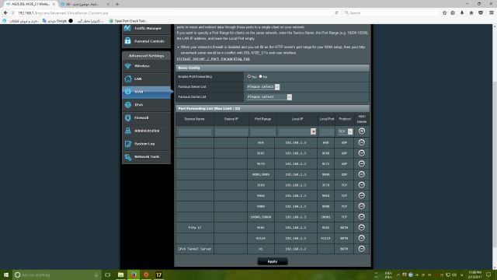Click the Service Name input field
This screenshot has width=497, height=280.
point(195,131)
